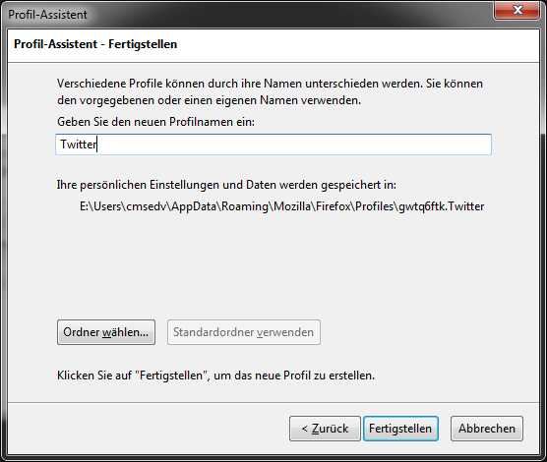Go back with the < Zurück button

pos(325,429)
